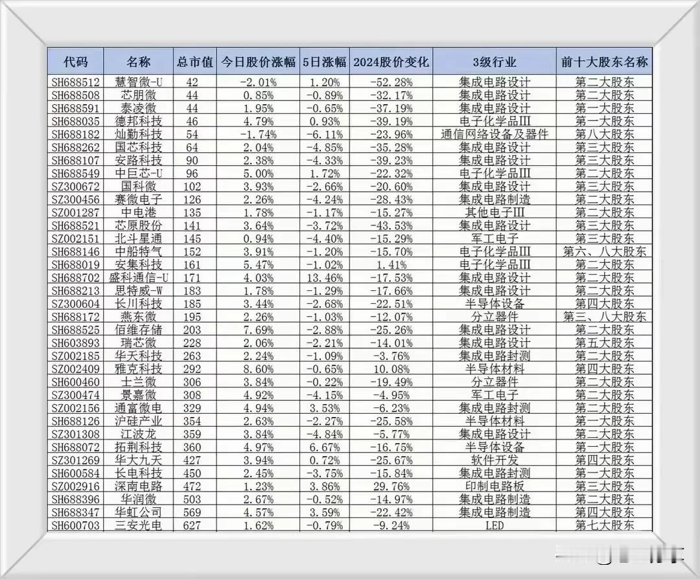Click shareholder cell 第七大股东
Image resolution: width=700 pixels, height=579 pixels.
pos(605,525)
